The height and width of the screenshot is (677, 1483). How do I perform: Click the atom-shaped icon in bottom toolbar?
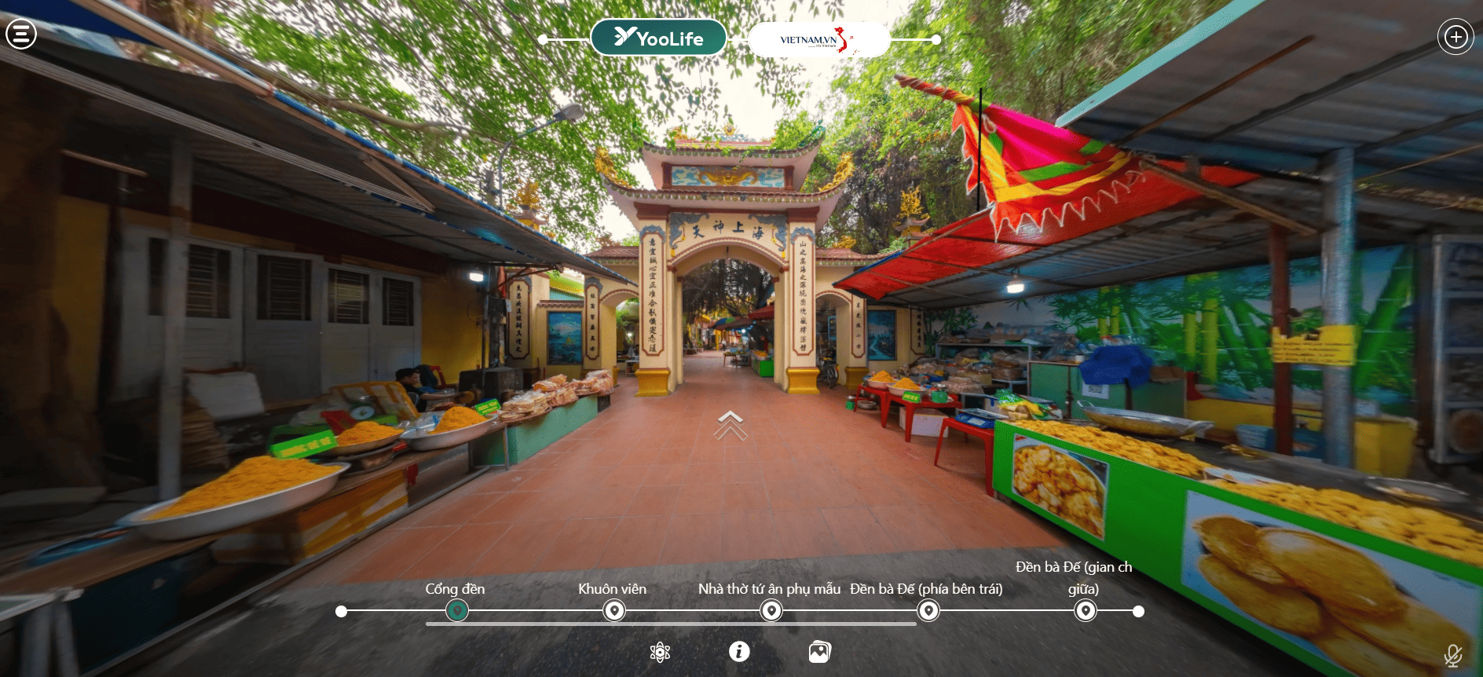click(660, 652)
